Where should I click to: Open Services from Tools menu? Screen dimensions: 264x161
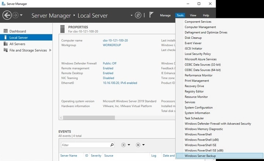(190, 102)
